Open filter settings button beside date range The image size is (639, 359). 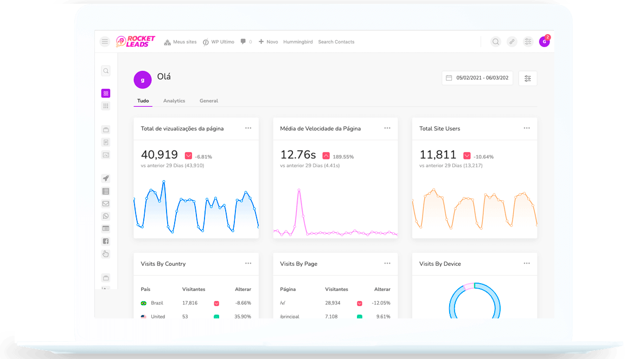pyautogui.click(x=527, y=78)
